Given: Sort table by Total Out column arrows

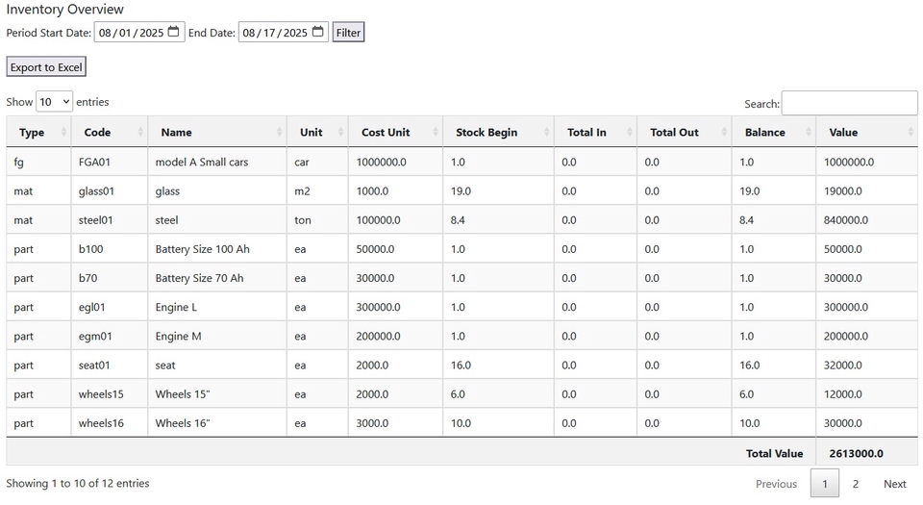Looking at the screenshot, I should pyautogui.click(x=724, y=132).
